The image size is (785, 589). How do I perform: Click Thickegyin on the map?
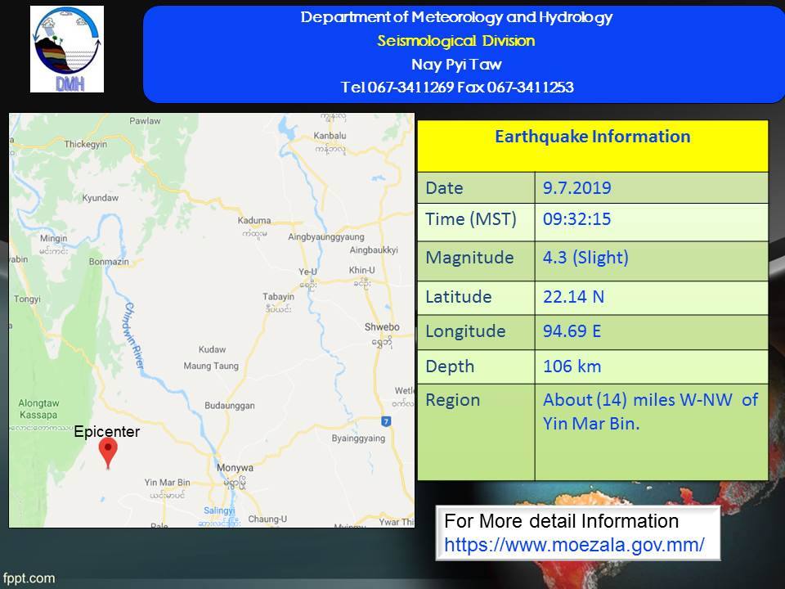point(86,144)
